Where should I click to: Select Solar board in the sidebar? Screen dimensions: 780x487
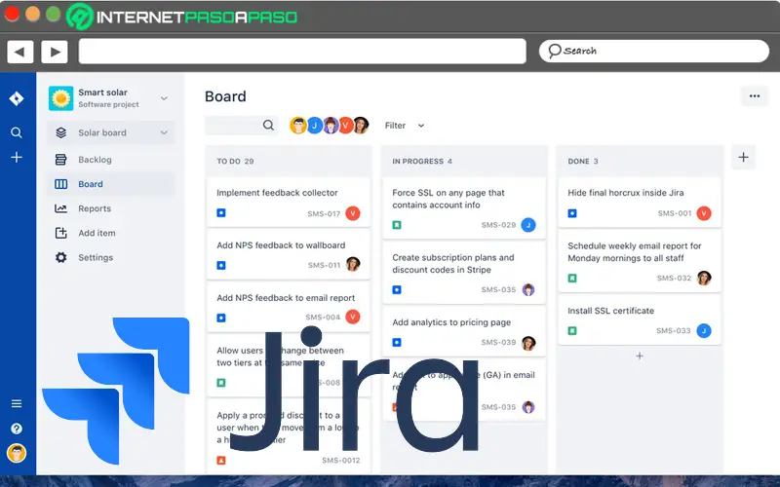[x=110, y=132]
